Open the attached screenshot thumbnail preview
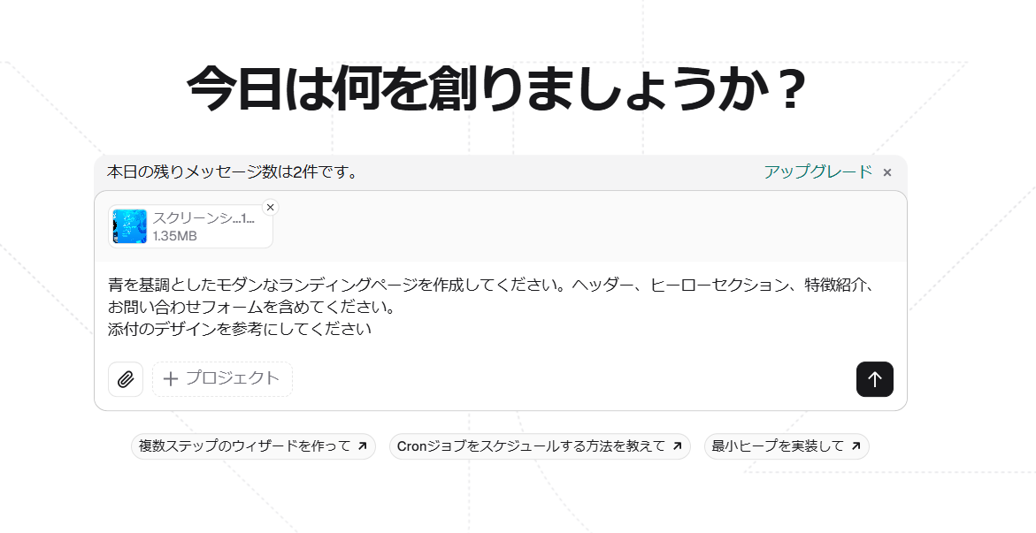Image resolution: width=1036 pixels, height=533 pixels. (x=129, y=226)
